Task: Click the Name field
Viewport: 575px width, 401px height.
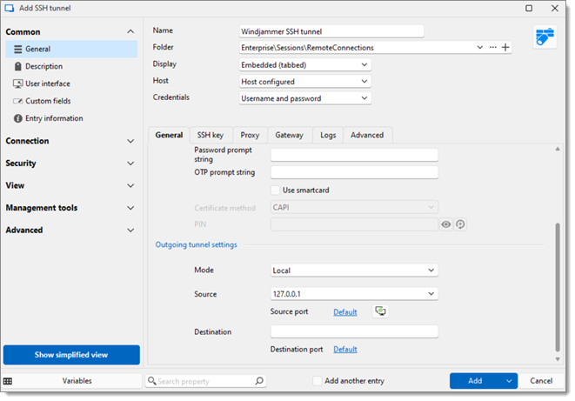Action: pos(331,31)
